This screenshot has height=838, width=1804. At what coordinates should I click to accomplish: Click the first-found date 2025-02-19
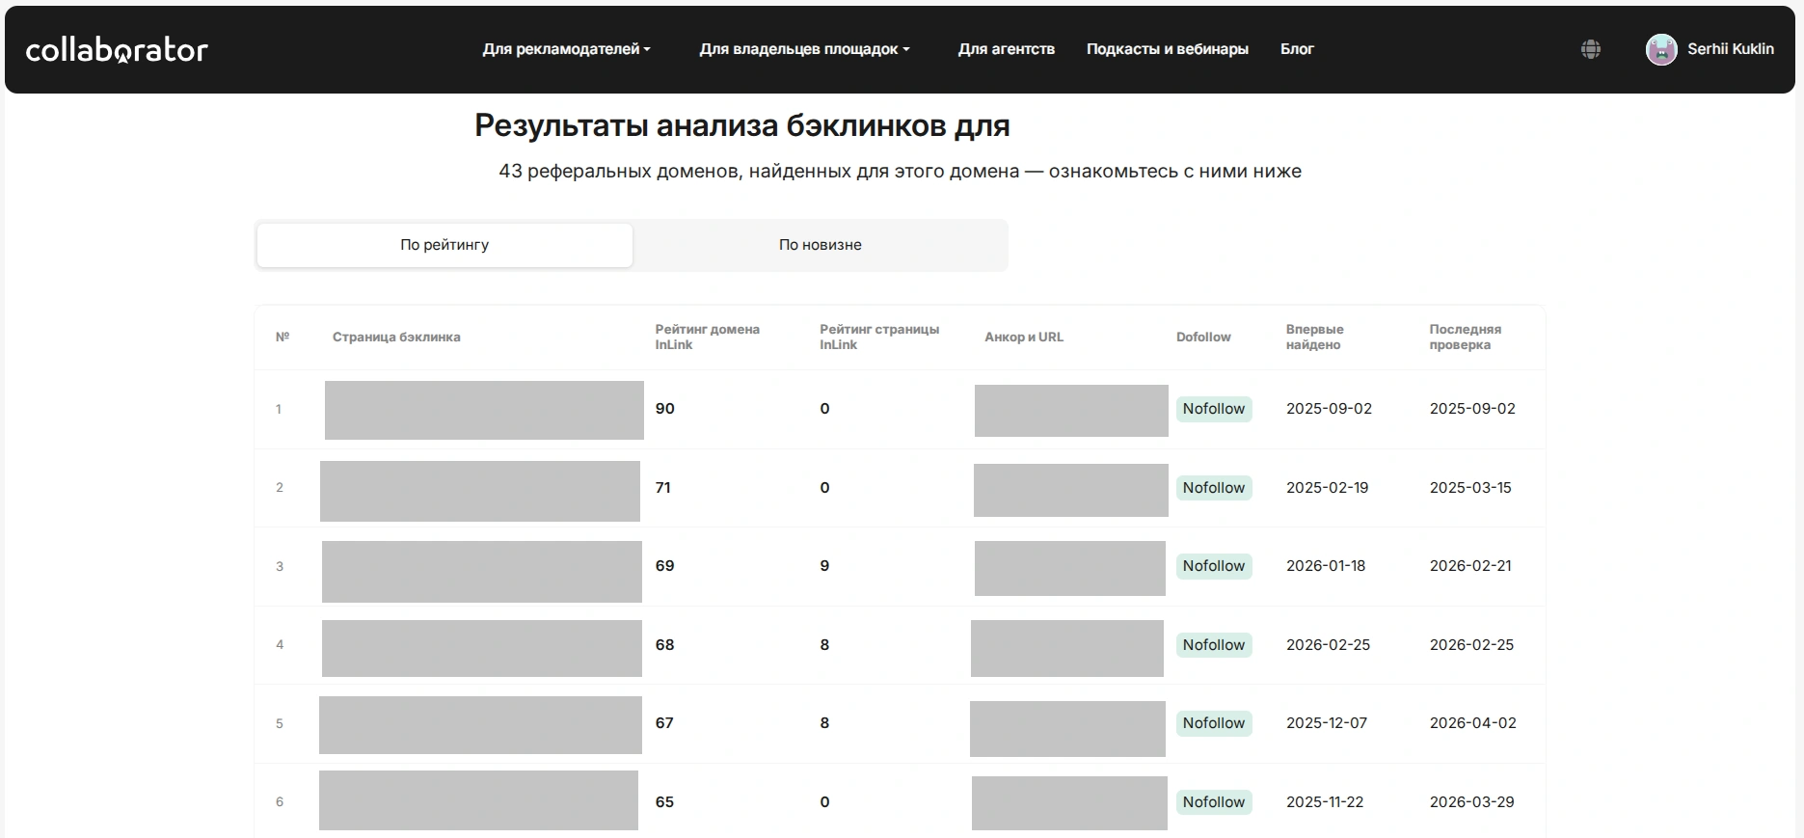[x=1327, y=488]
